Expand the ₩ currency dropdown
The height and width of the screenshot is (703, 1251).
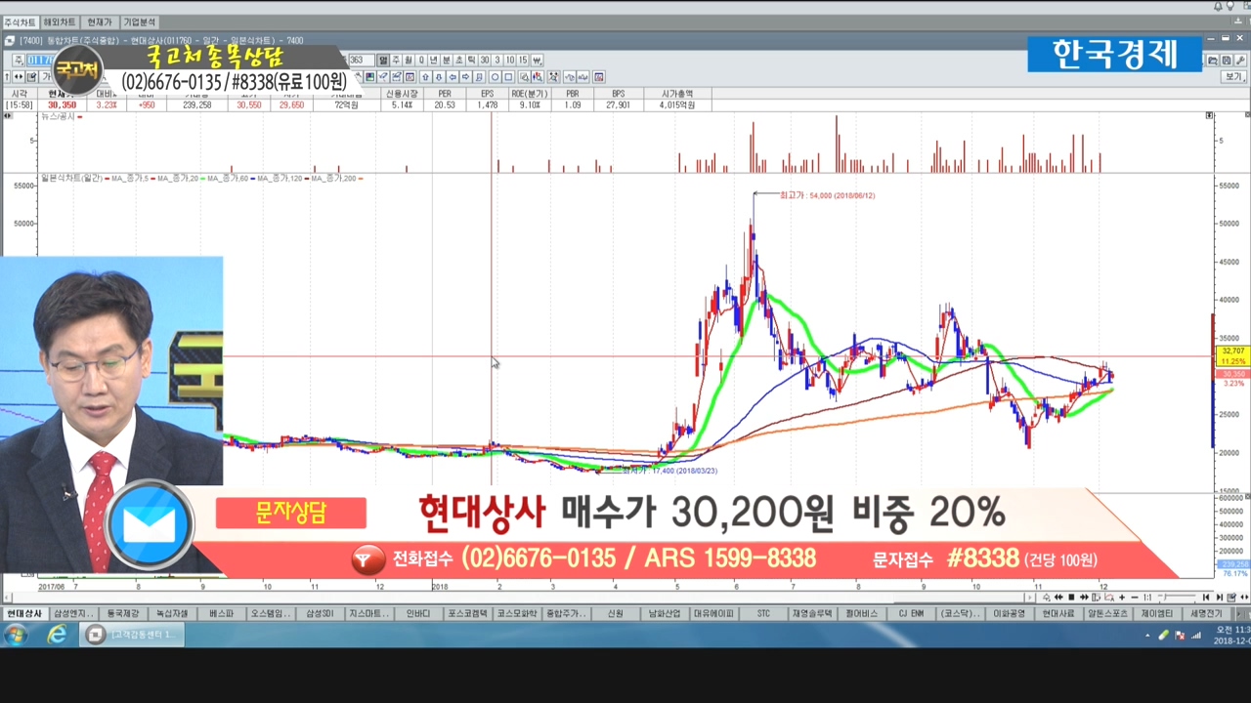tap(537, 61)
